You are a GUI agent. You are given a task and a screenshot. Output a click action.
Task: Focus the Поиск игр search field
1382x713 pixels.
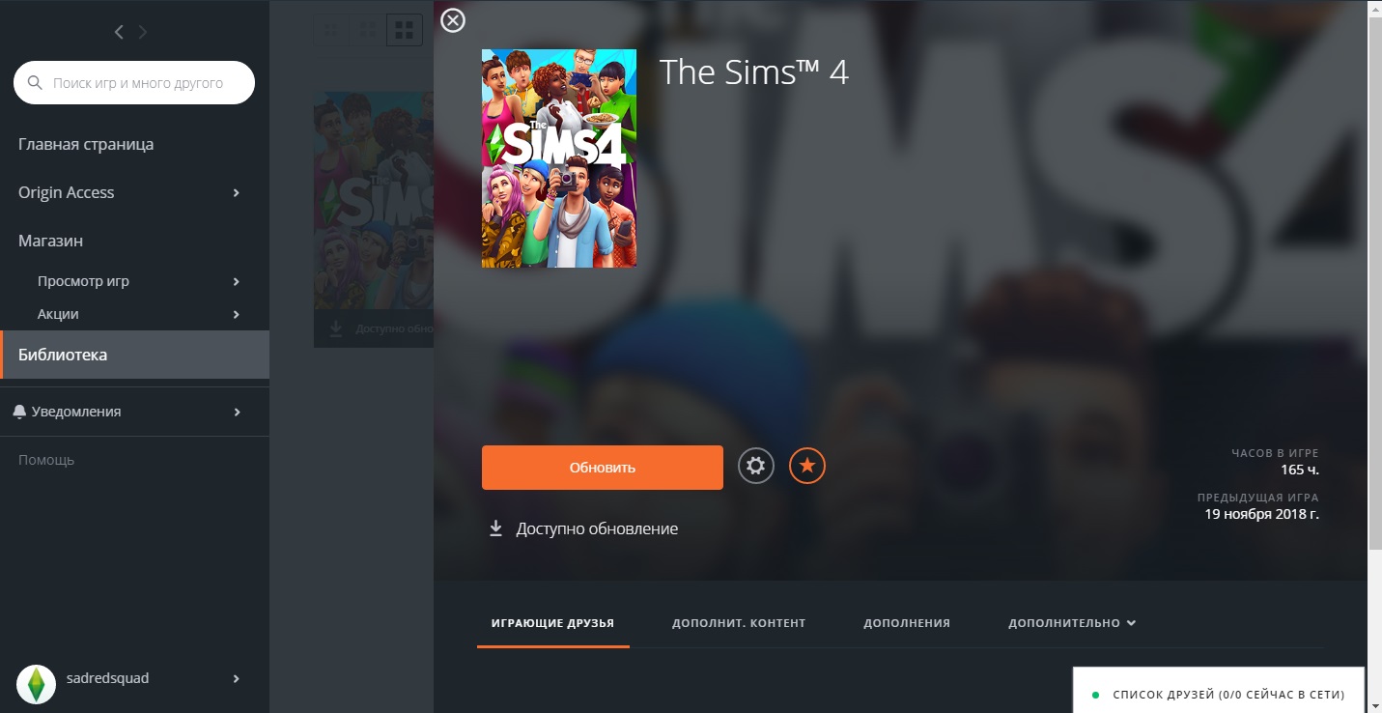(134, 83)
